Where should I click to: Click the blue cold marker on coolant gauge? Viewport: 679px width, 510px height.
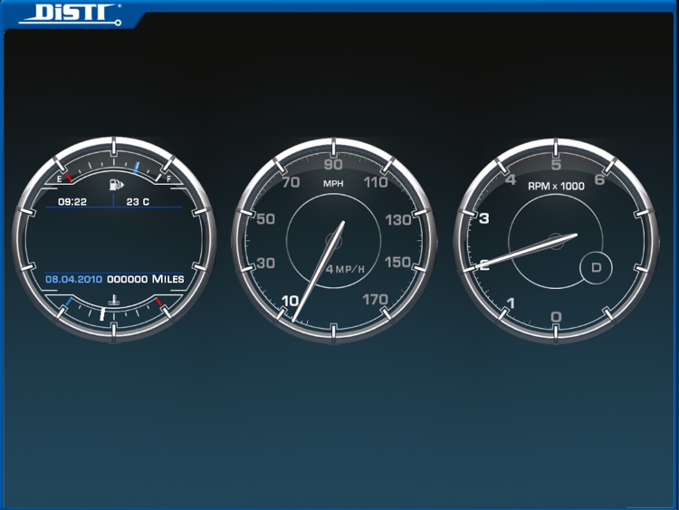click(x=69, y=302)
